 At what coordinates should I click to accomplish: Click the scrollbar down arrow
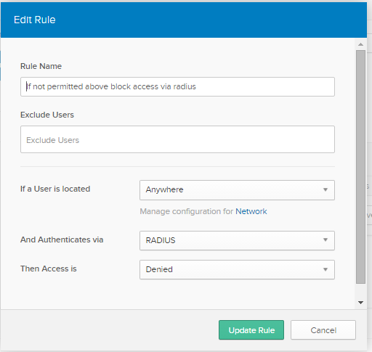point(360,303)
